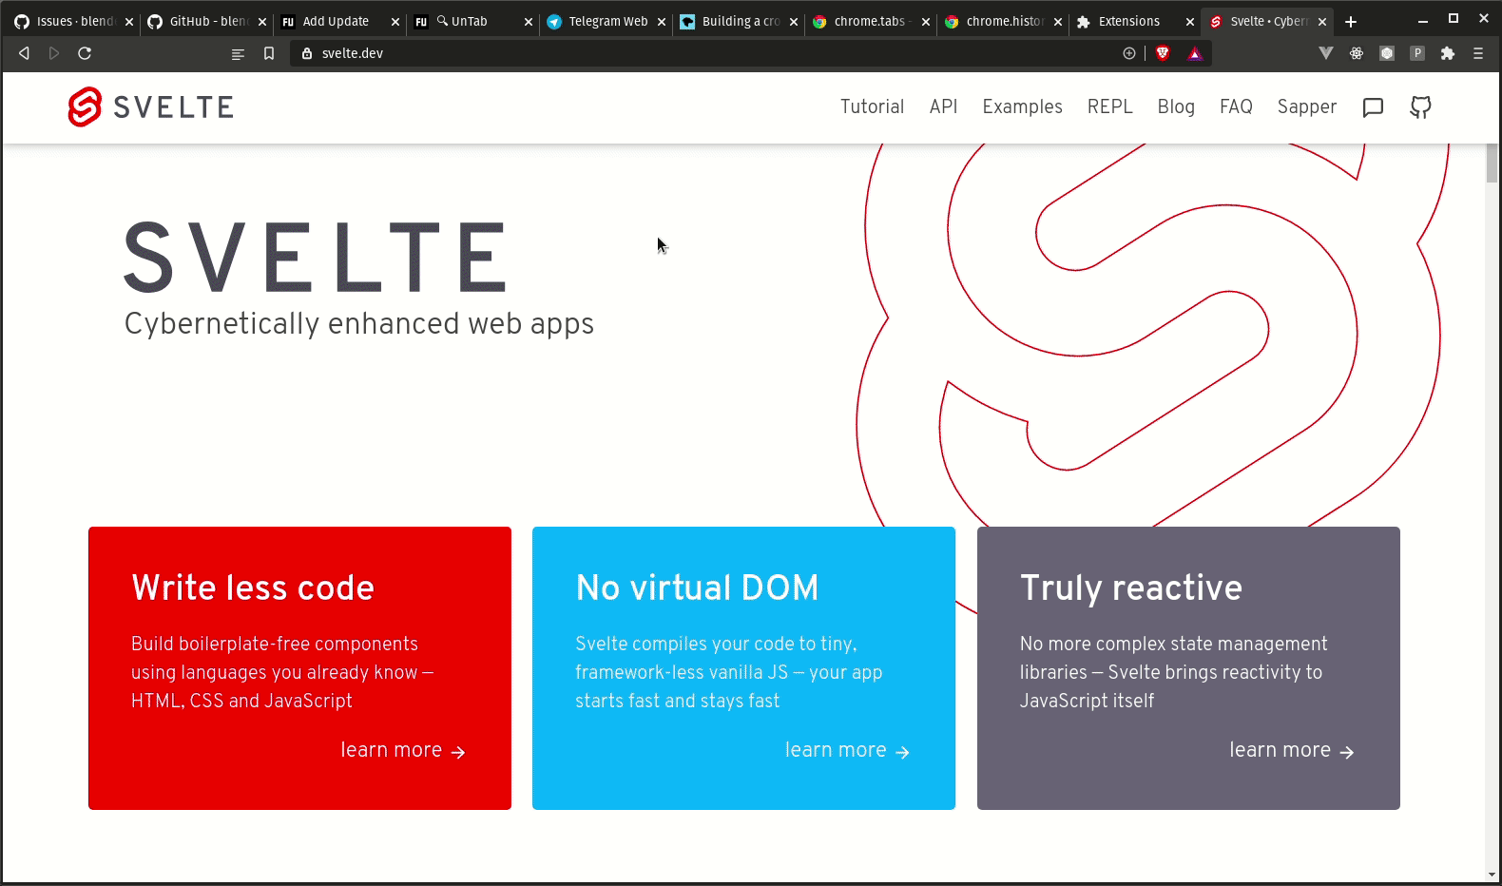
Task: Open the Extensions puzzle piece icon
Action: pyautogui.click(x=1448, y=53)
